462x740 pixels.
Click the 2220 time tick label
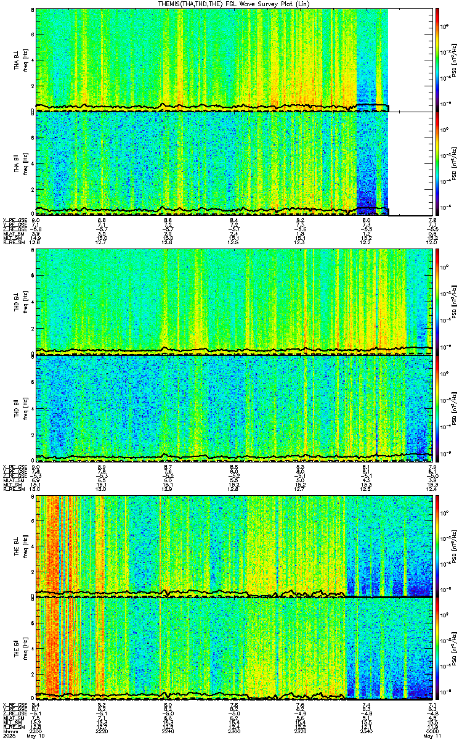coord(102,730)
